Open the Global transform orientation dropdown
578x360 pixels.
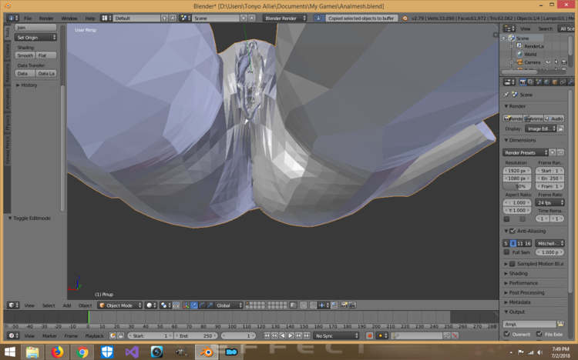pyautogui.click(x=230, y=305)
